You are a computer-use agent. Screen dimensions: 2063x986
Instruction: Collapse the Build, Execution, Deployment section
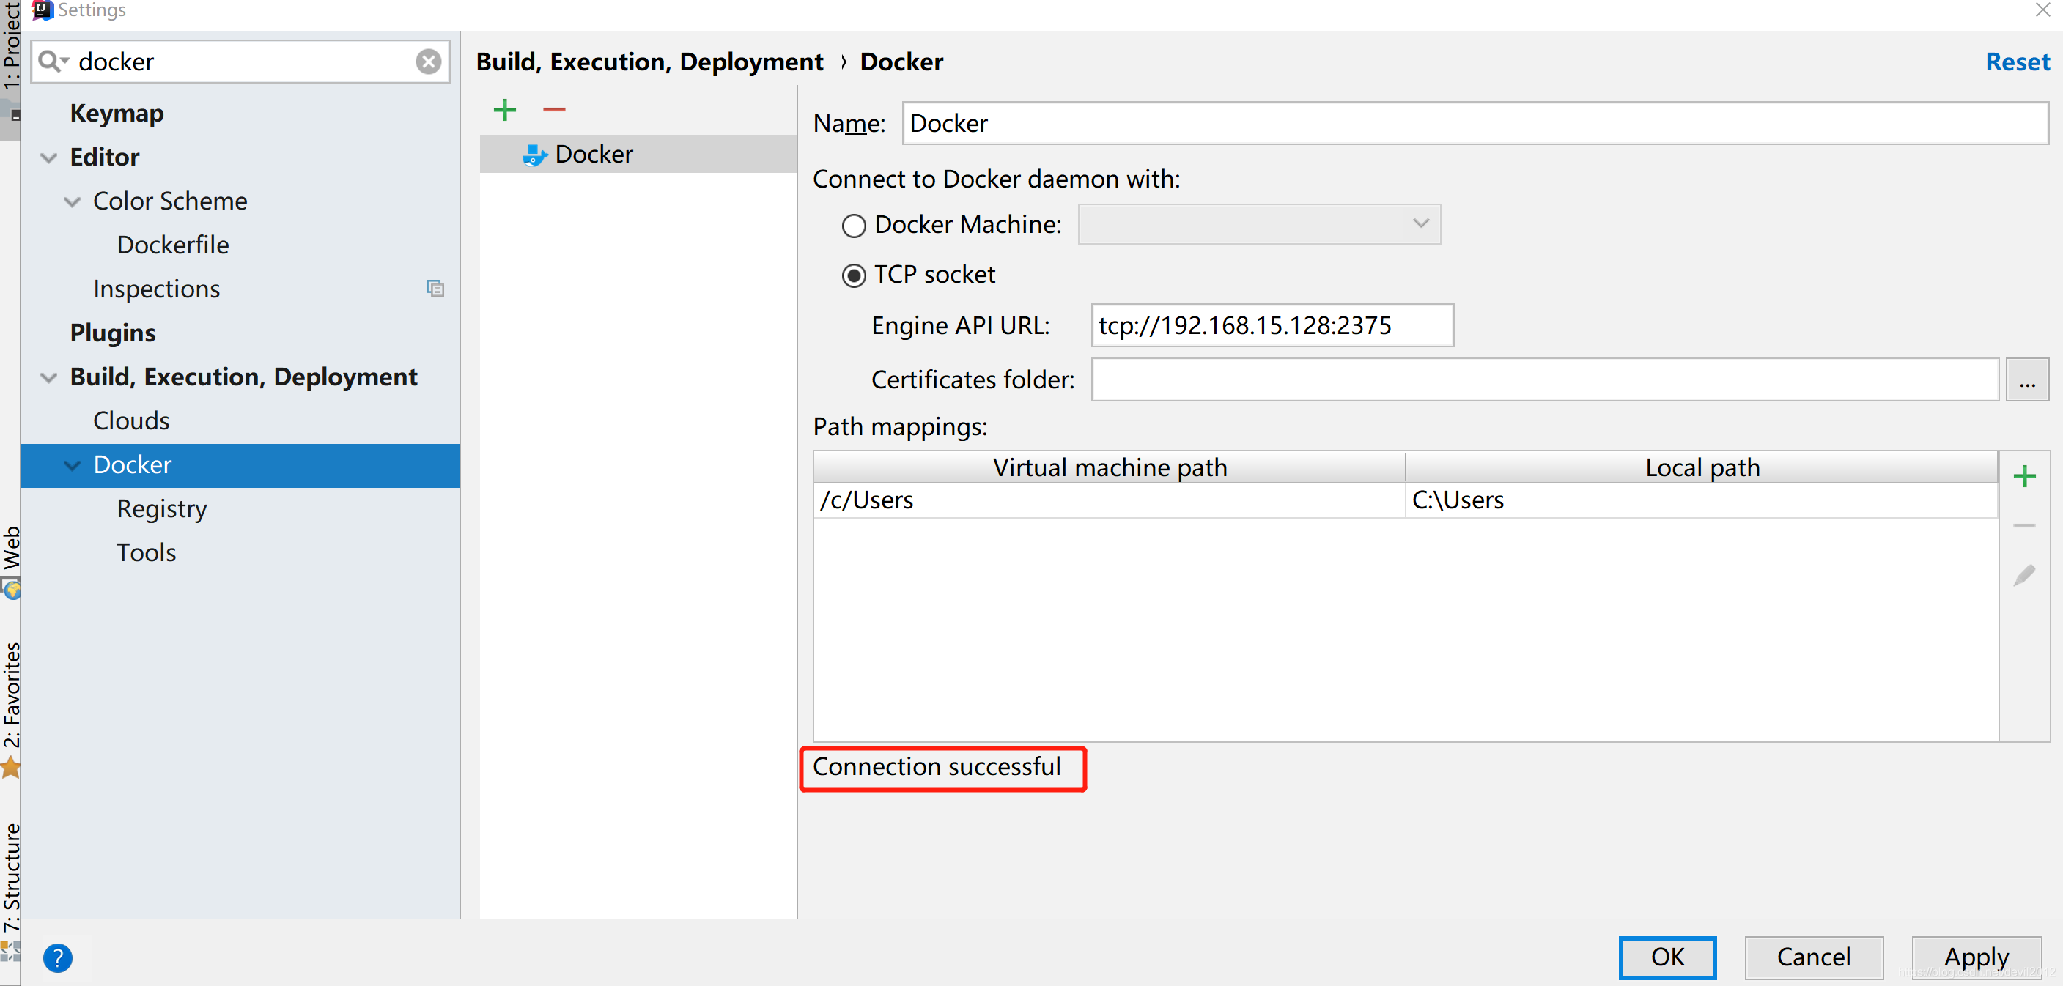tap(49, 378)
